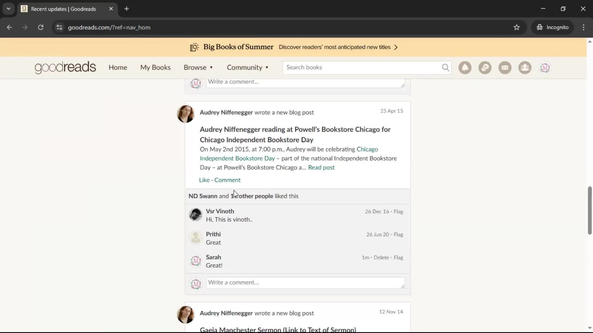The image size is (593, 333).
Task: Click Prithi's avatar
Action: point(196,238)
